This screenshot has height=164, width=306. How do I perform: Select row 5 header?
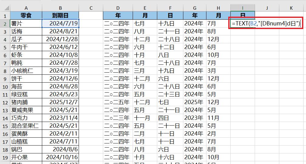click(5, 47)
